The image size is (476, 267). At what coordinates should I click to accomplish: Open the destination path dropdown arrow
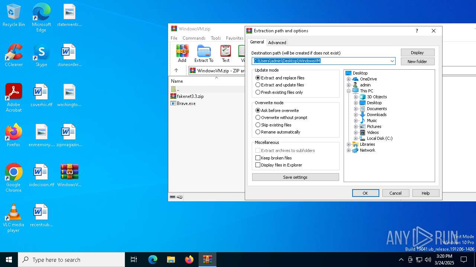pos(392,61)
